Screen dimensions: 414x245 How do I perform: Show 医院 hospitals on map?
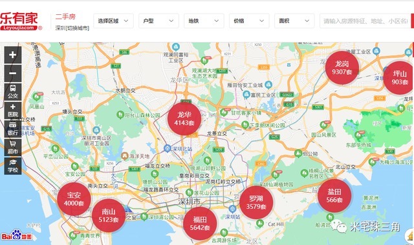tap(13, 110)
